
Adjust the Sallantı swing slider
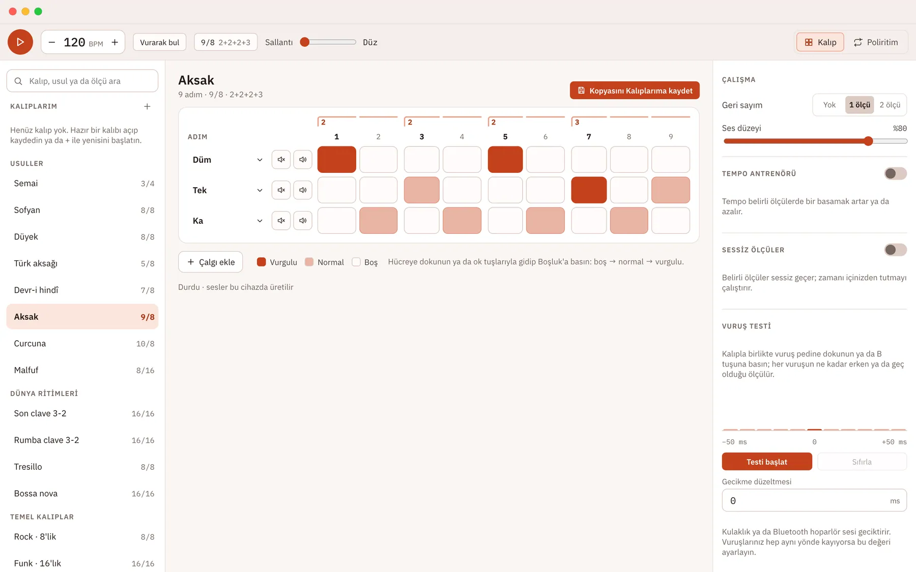tap(328, 42)
